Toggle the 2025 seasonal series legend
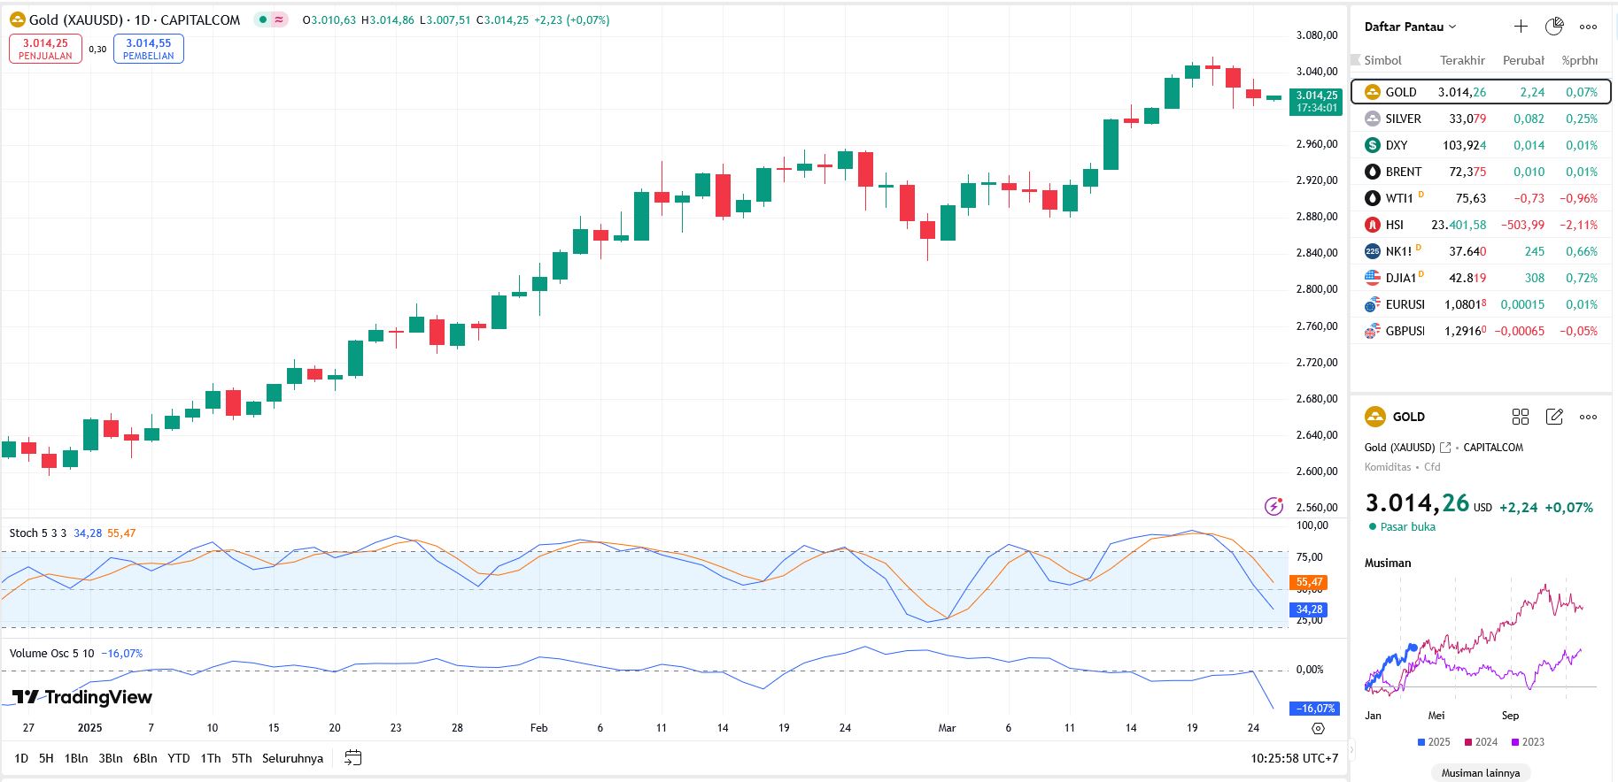This screenshot has width=1618, height=782. [x=1434, y=742]
